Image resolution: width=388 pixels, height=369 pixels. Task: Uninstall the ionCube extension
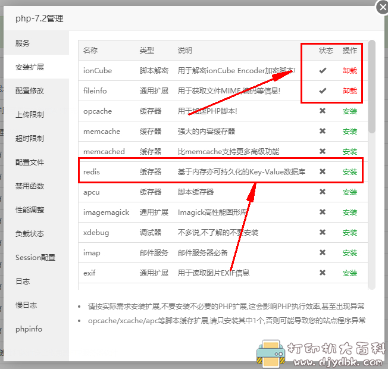[350, 71]
